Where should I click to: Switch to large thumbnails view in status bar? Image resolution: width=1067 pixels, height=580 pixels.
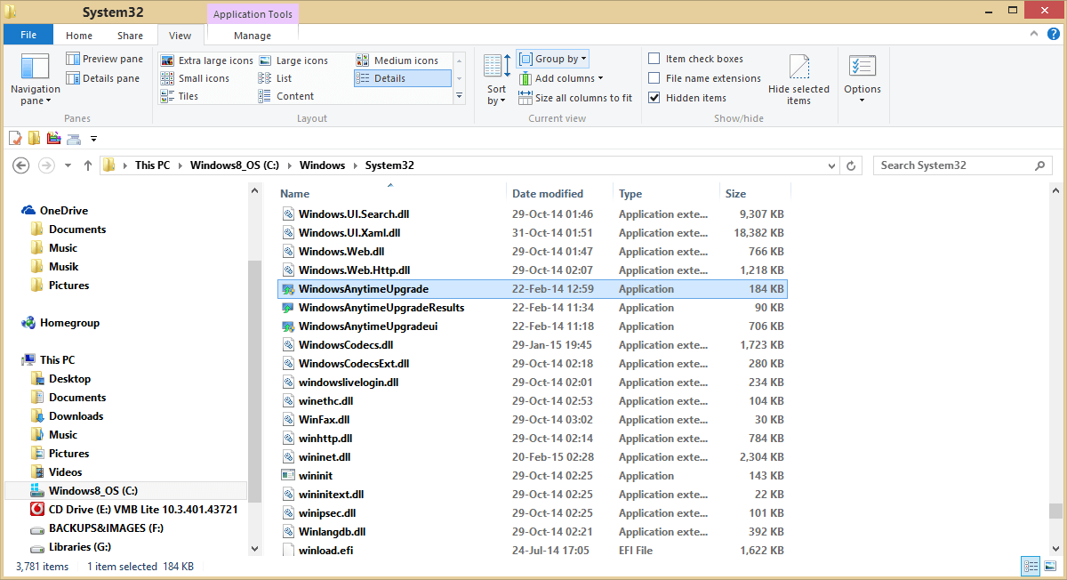[1050, 566]
